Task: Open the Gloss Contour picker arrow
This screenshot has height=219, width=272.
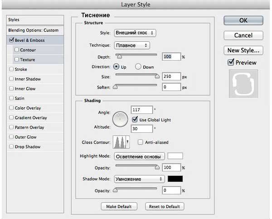Action: 128,142
